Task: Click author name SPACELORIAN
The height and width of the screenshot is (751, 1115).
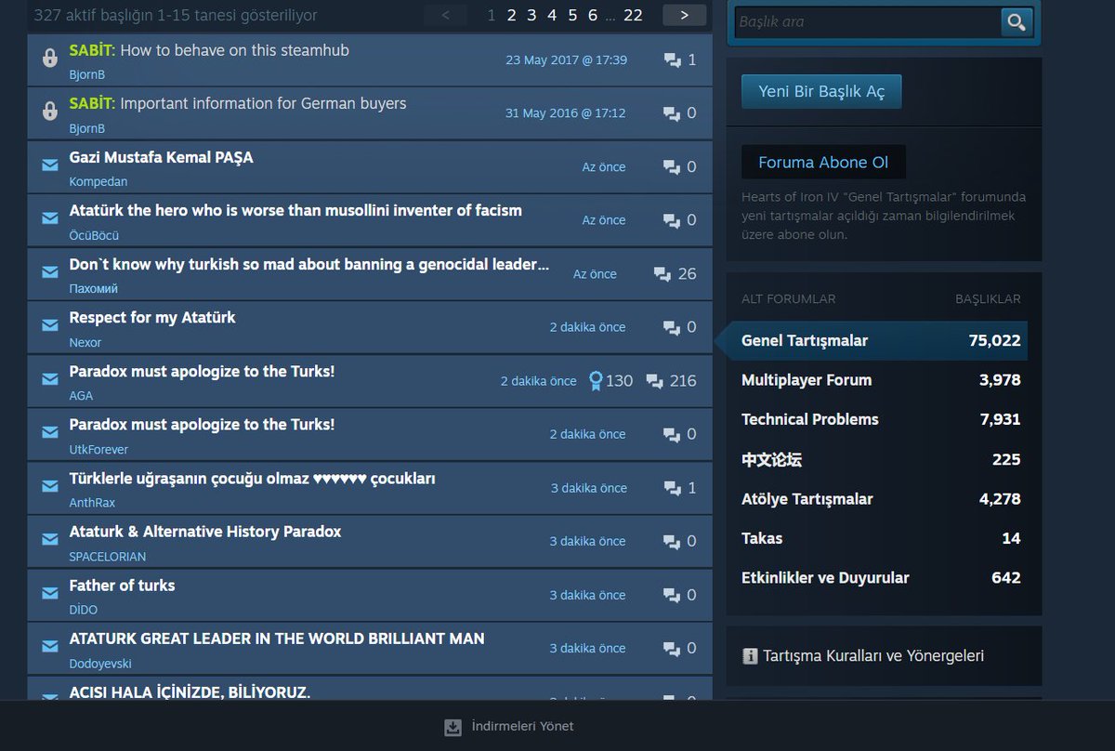Action: pyautogui.click(x=108, y=556)
